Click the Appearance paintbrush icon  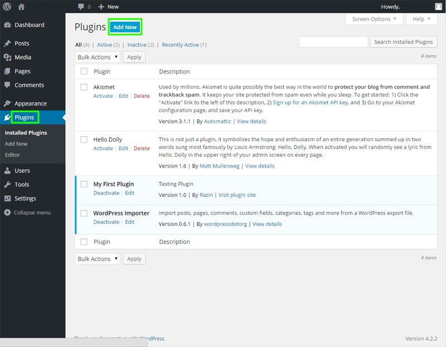(x=7, y=103)
